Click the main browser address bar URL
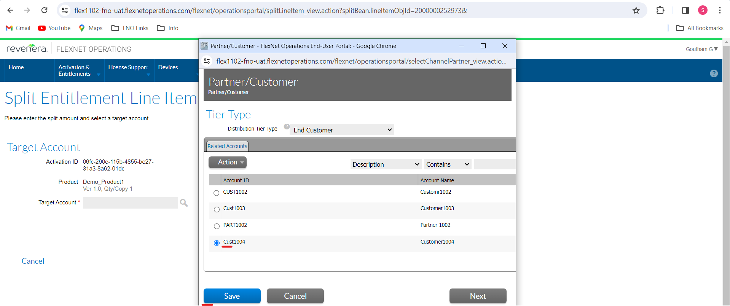Screen dimensions: 730x306 tap(271, 10)
